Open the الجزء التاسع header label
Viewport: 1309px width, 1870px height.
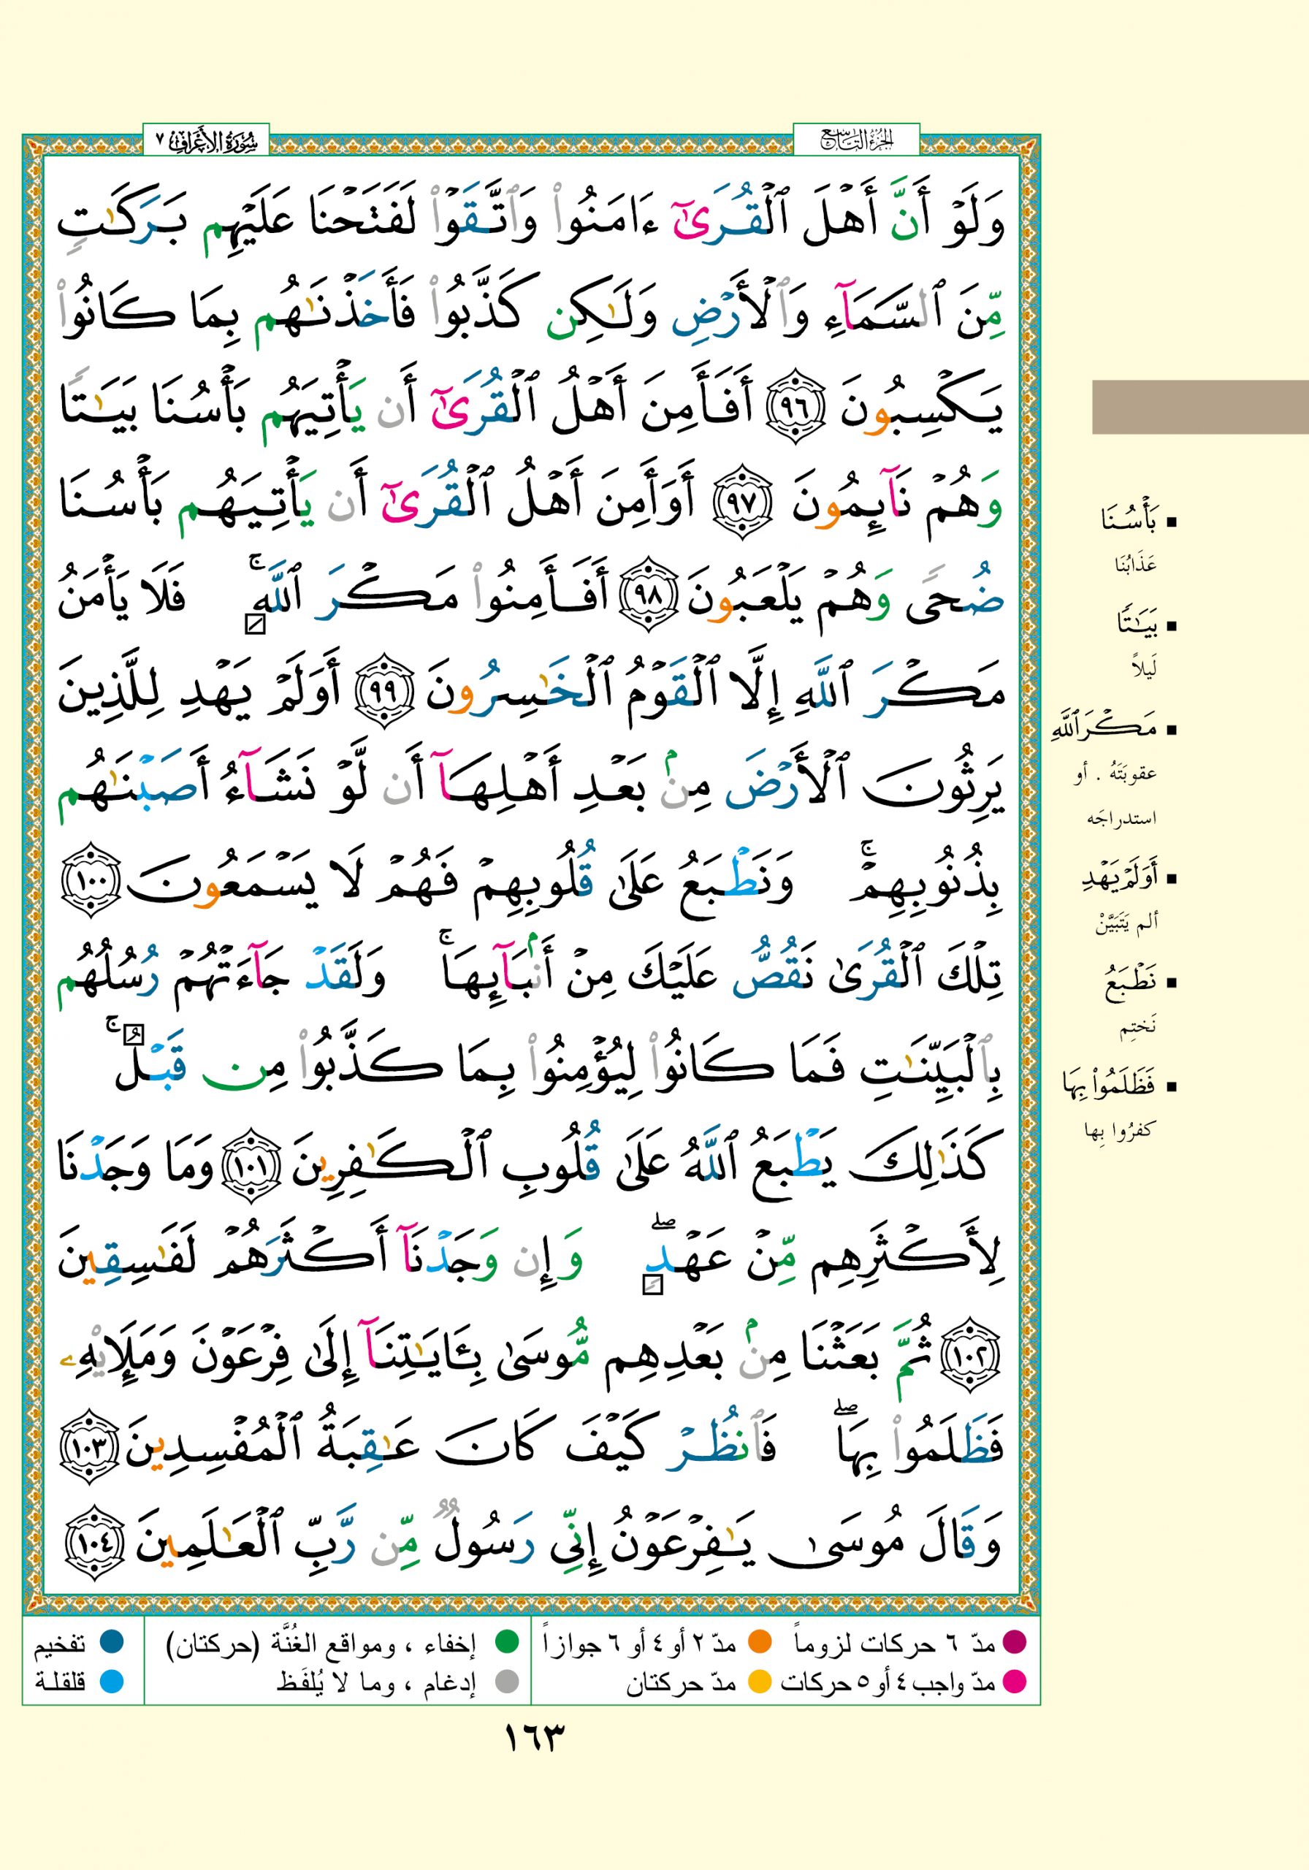pyautogui.click(x=855, y=141)
